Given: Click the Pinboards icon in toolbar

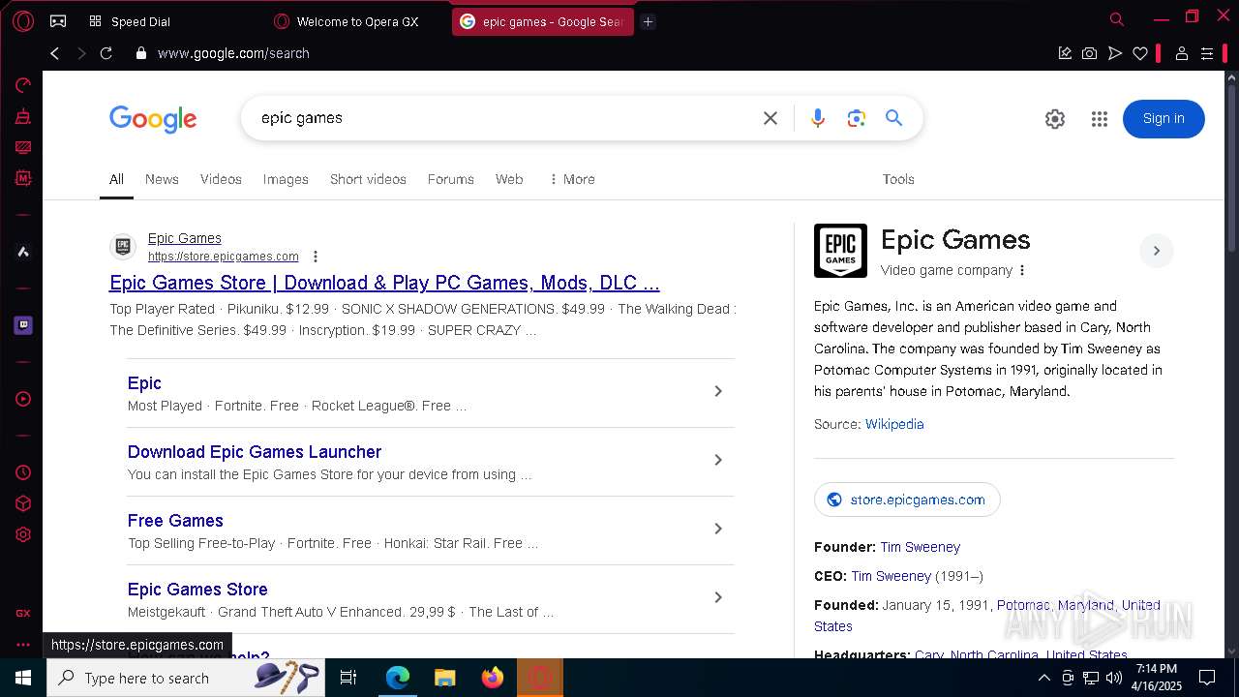Looking at the screenshot, I should [1065, 53].
